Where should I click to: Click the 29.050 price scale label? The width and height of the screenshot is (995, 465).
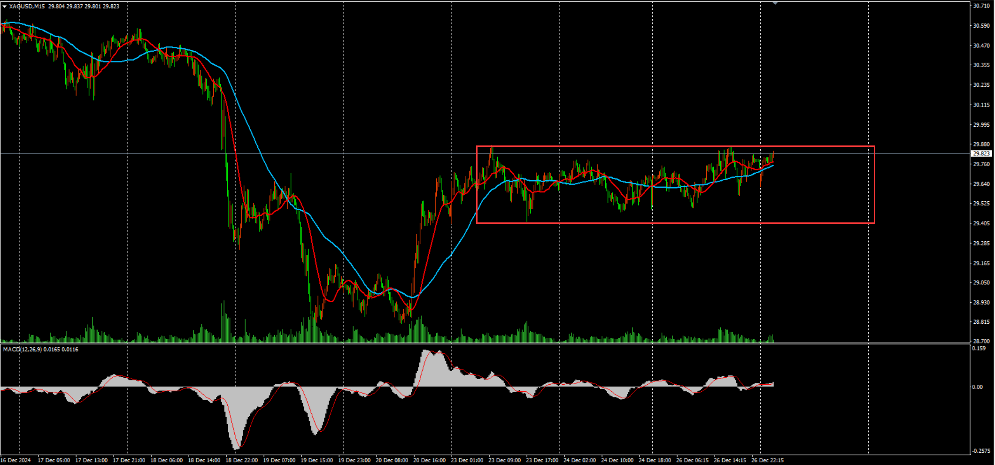pos(980,283)
